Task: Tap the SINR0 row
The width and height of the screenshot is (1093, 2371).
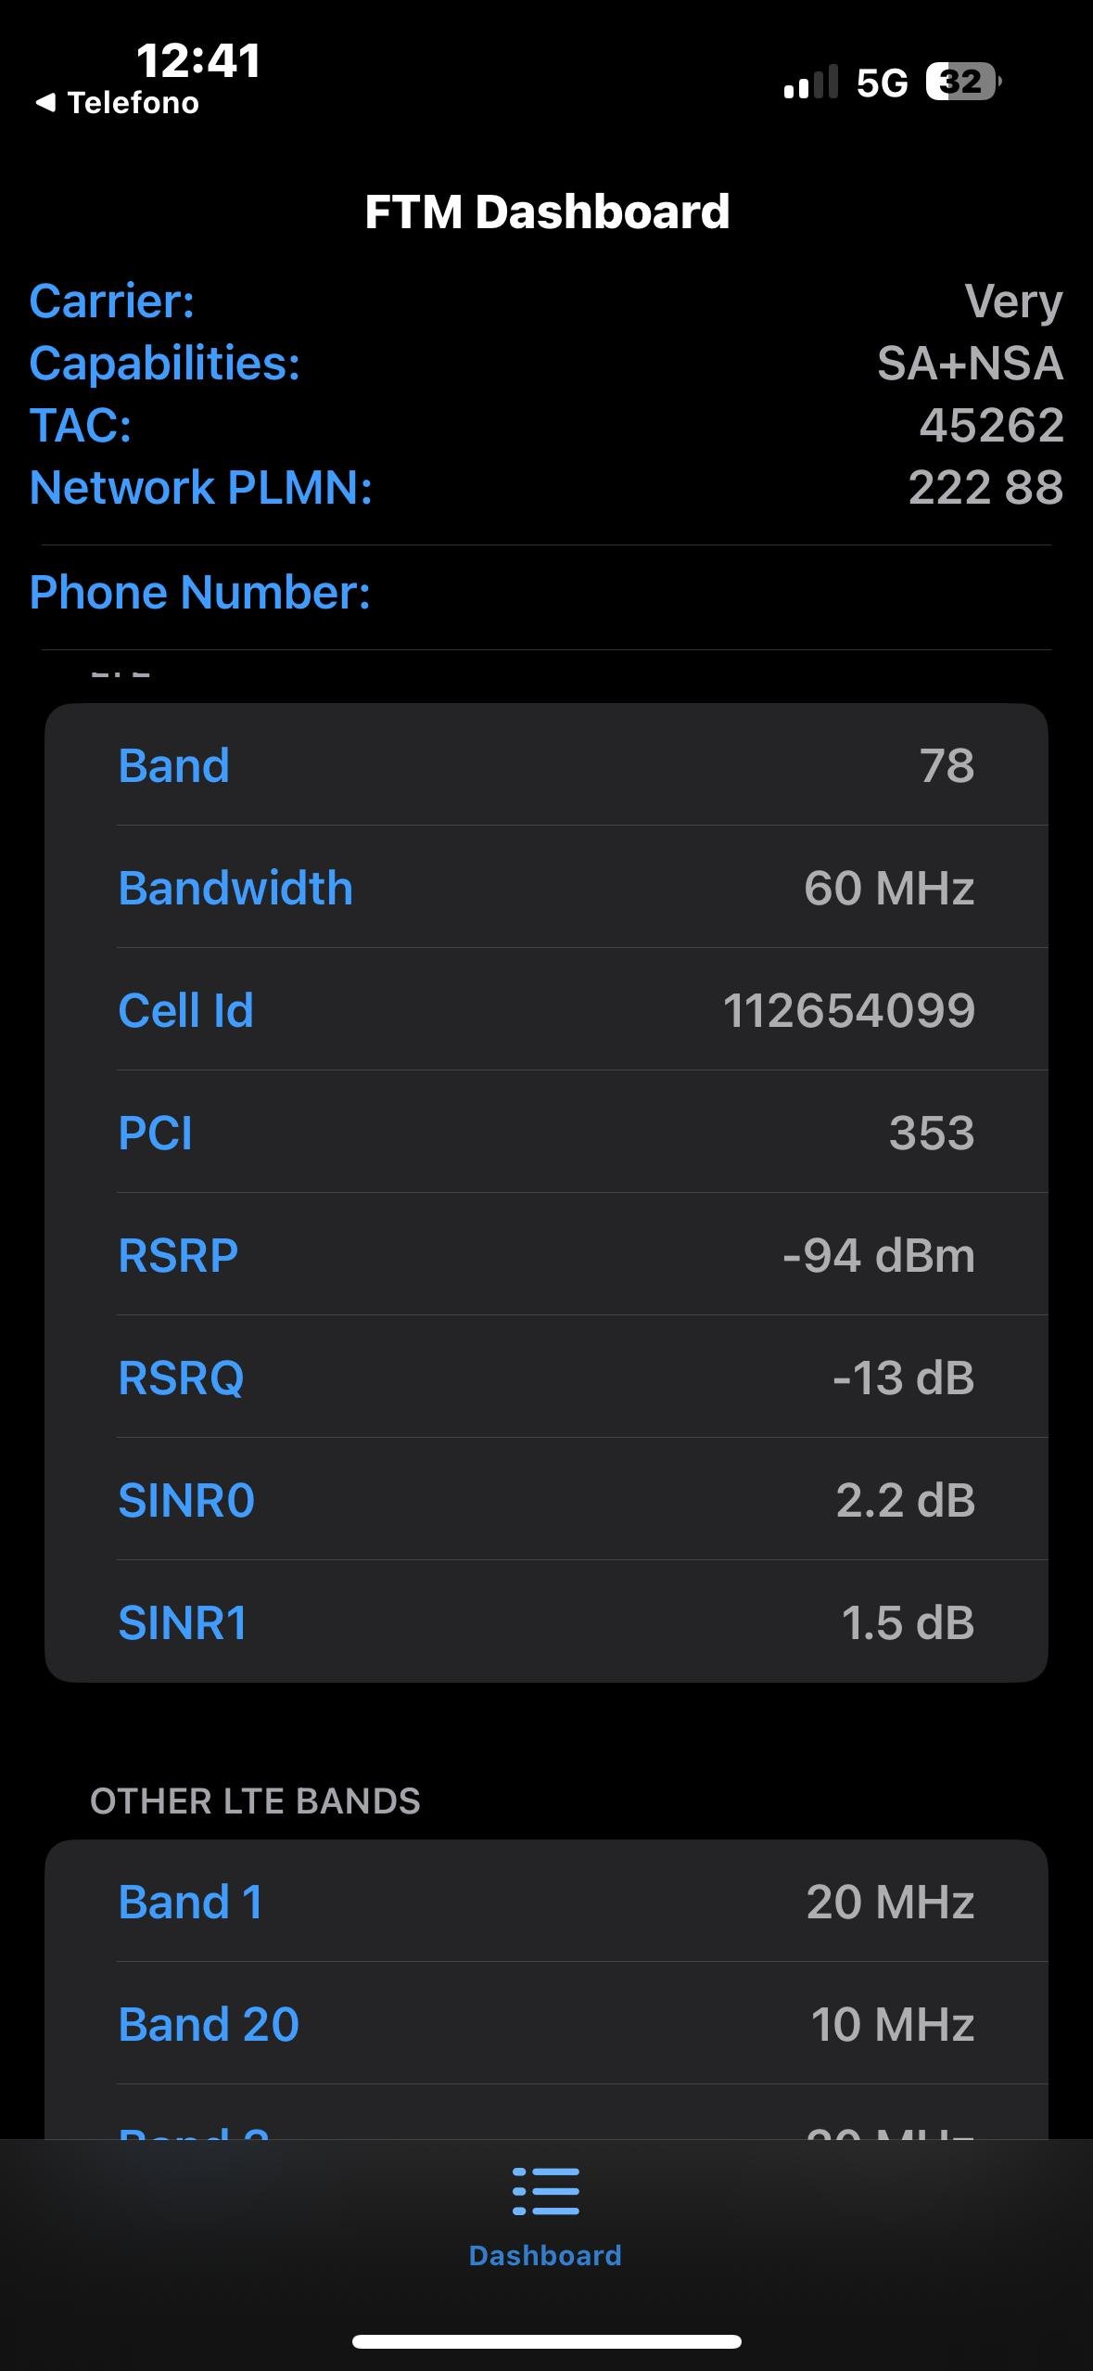Action: (546, 1501)
